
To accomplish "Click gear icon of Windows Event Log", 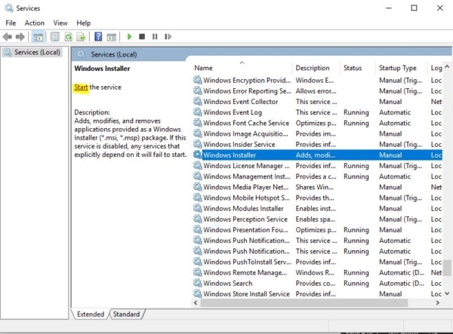I will 197,112.
